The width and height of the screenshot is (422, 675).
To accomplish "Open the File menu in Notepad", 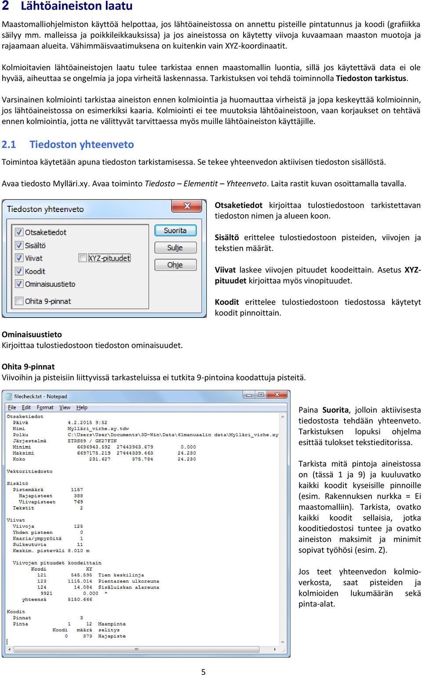I will (x=12, y=408).
